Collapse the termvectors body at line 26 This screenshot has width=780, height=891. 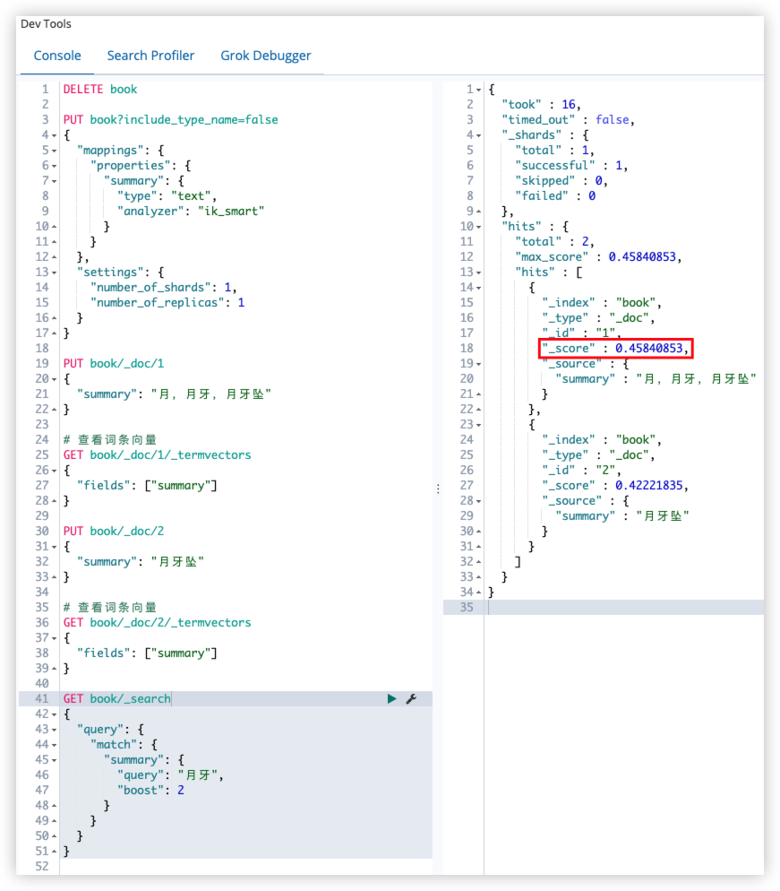[55, 471]
